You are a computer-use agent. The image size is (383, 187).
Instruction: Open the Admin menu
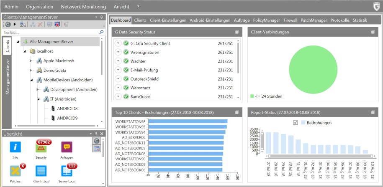coord(11,7)
